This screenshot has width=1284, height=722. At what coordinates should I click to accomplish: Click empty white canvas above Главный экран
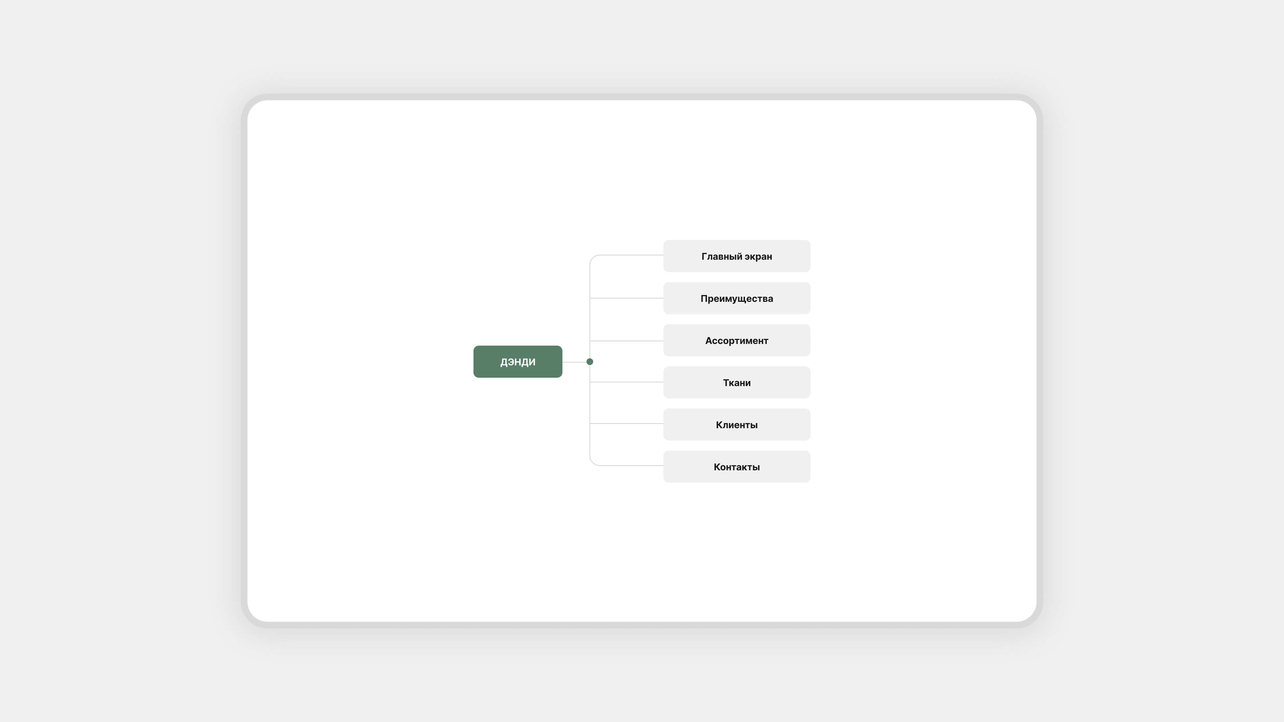(736, 174)
